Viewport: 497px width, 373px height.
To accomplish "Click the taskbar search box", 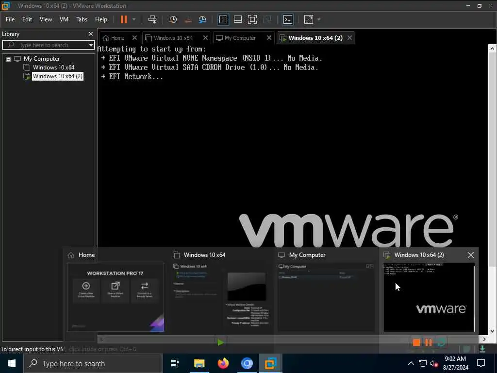I will (x=93, y=363).
